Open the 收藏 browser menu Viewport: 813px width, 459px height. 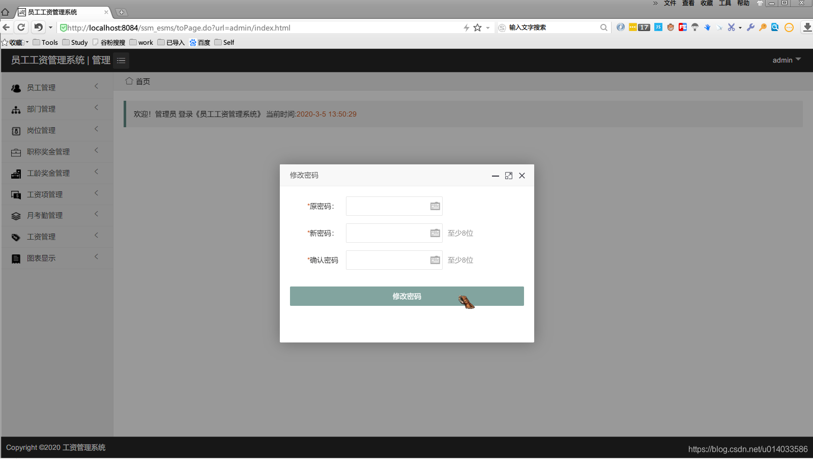click(x=707, y=3)
